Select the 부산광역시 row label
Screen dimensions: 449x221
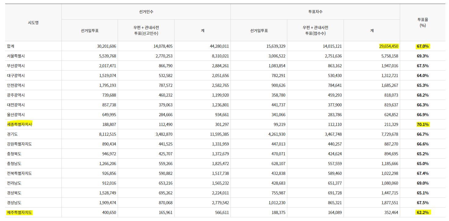16,66
